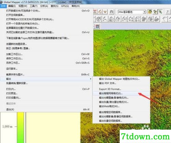Select 输出光栅影像/影像空间数据库 submenu item

tap(121, 117)
